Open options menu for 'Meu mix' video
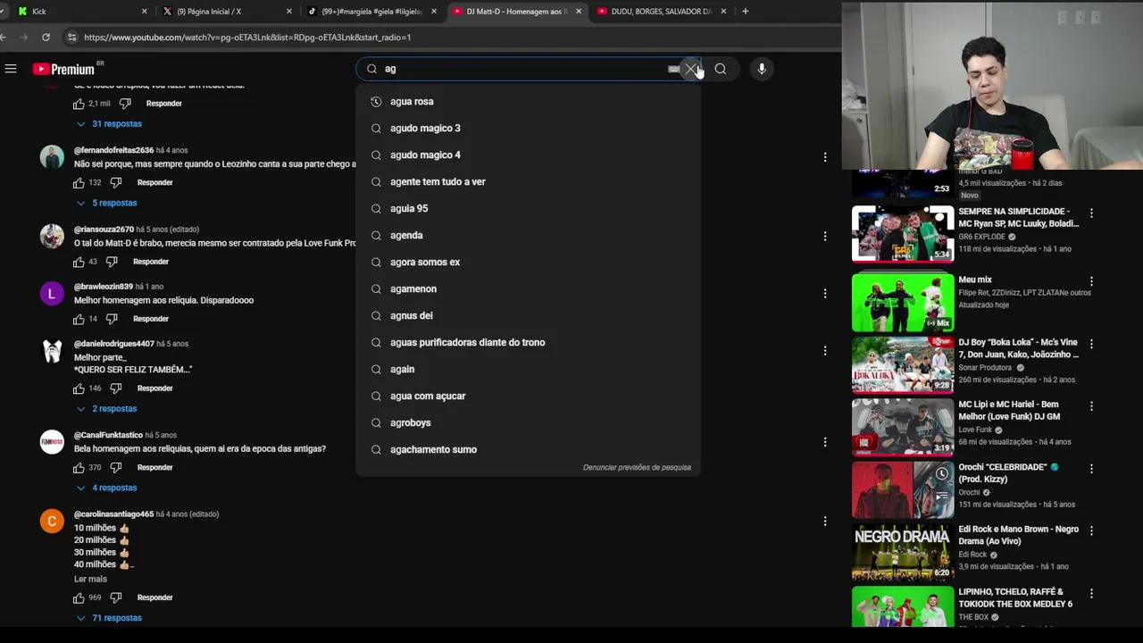1143x643 pixels. coord(1091,282)
